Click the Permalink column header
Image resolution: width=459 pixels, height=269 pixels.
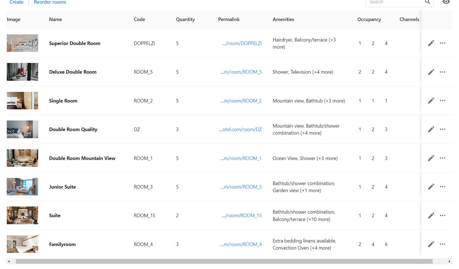click(x=229, y=19)
